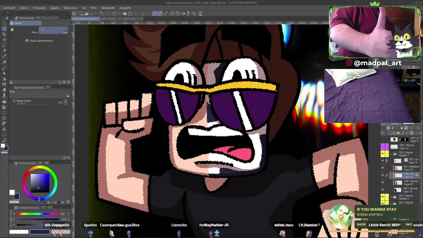Image resolution: width=423 pixels, height=238 pixels.
Task: Hide layer Capa 19 eye icon
Action: click(383, 190)
